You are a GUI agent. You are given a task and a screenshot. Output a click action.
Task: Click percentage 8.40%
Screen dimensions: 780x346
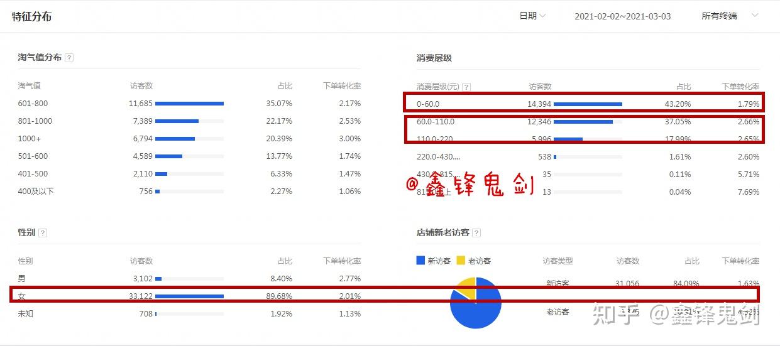281,279
